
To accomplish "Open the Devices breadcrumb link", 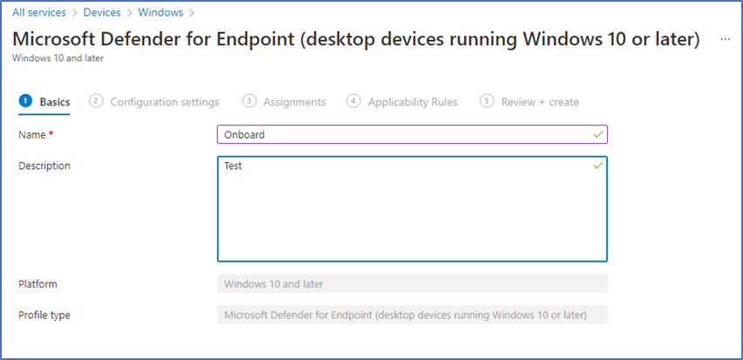I will pos(102,12).
